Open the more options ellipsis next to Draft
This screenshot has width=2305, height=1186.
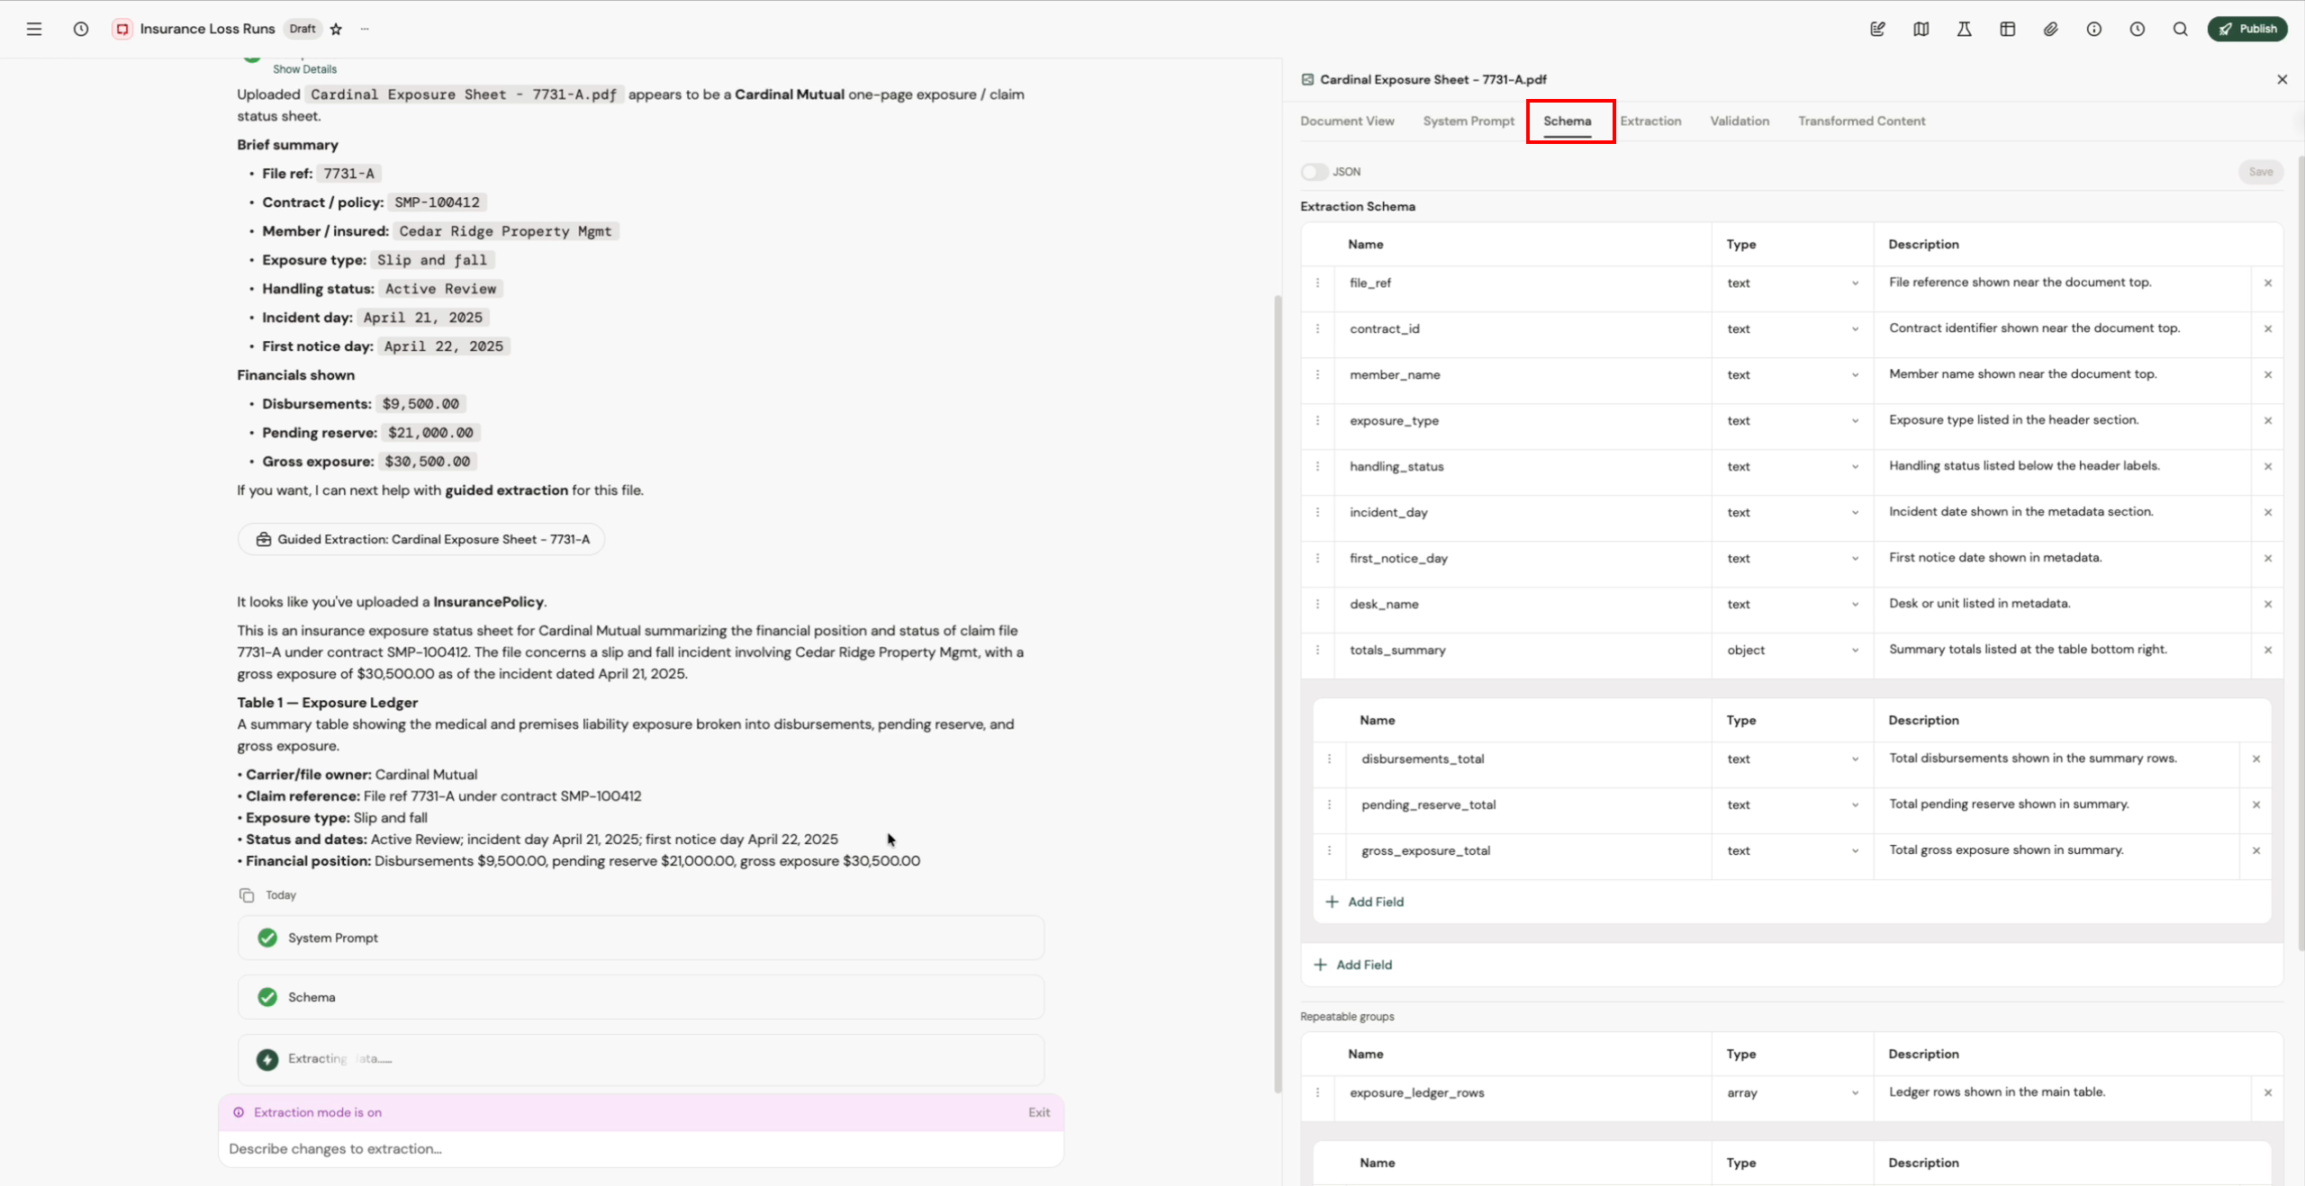pos(365,29)
